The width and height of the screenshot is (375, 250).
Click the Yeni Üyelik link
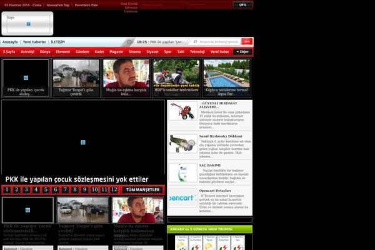click(x=129, y=4)
